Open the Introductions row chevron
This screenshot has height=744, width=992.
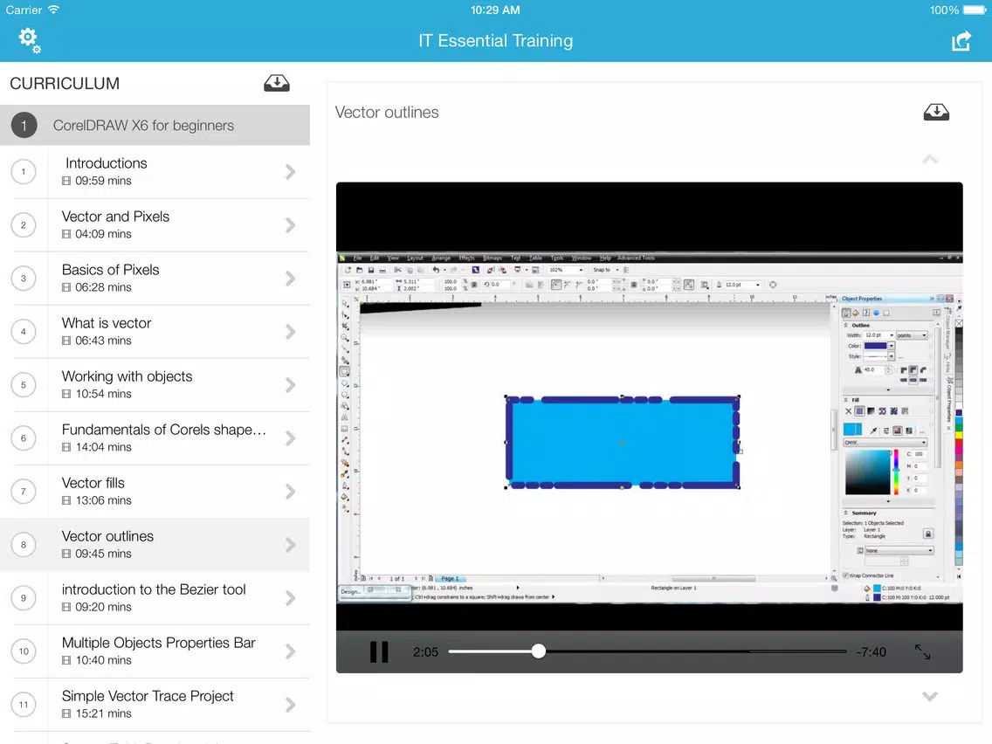291,172
